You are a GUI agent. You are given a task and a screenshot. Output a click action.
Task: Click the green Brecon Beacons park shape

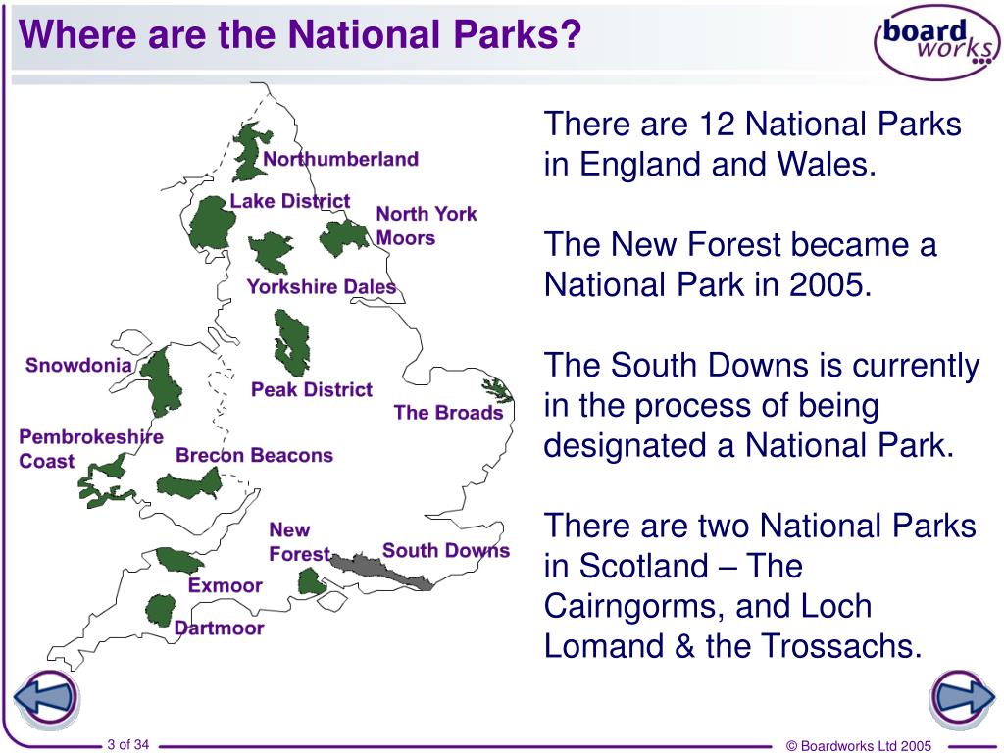[x=189, y=484]
